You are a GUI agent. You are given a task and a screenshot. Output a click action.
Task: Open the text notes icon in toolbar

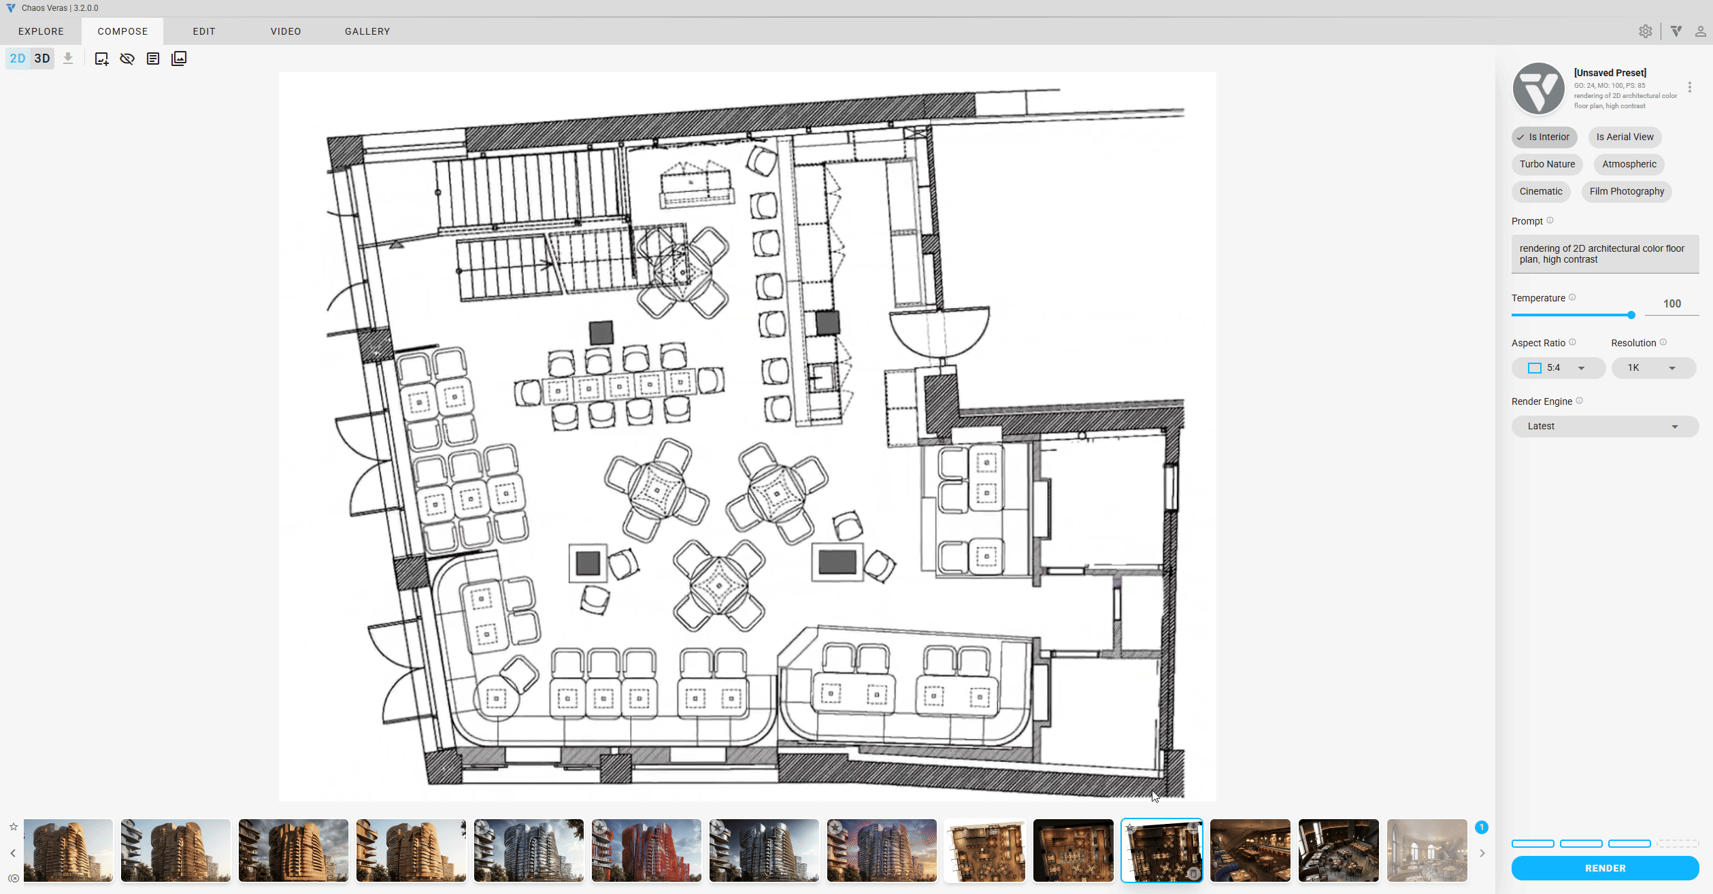point(153,59)
